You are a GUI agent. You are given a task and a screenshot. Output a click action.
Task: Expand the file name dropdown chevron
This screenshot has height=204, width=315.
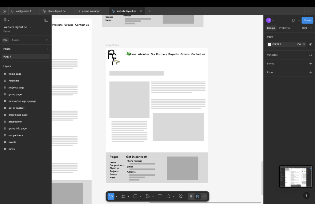pyautogui.click(x=31, y=27)
